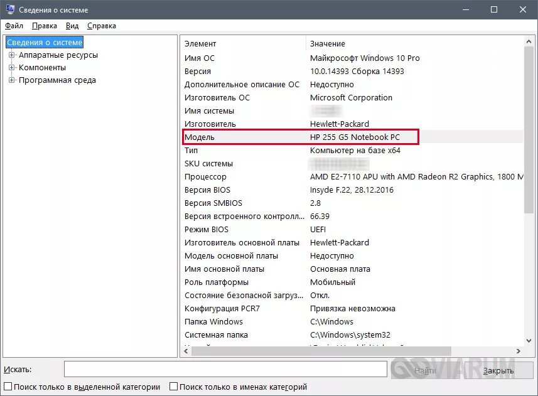
Task: Select the Версия row label
Action: 198,72
